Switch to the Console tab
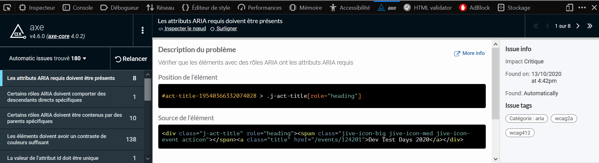Image resolution: width=599 pixels, height=163 pixels. (x=78, y=7)
